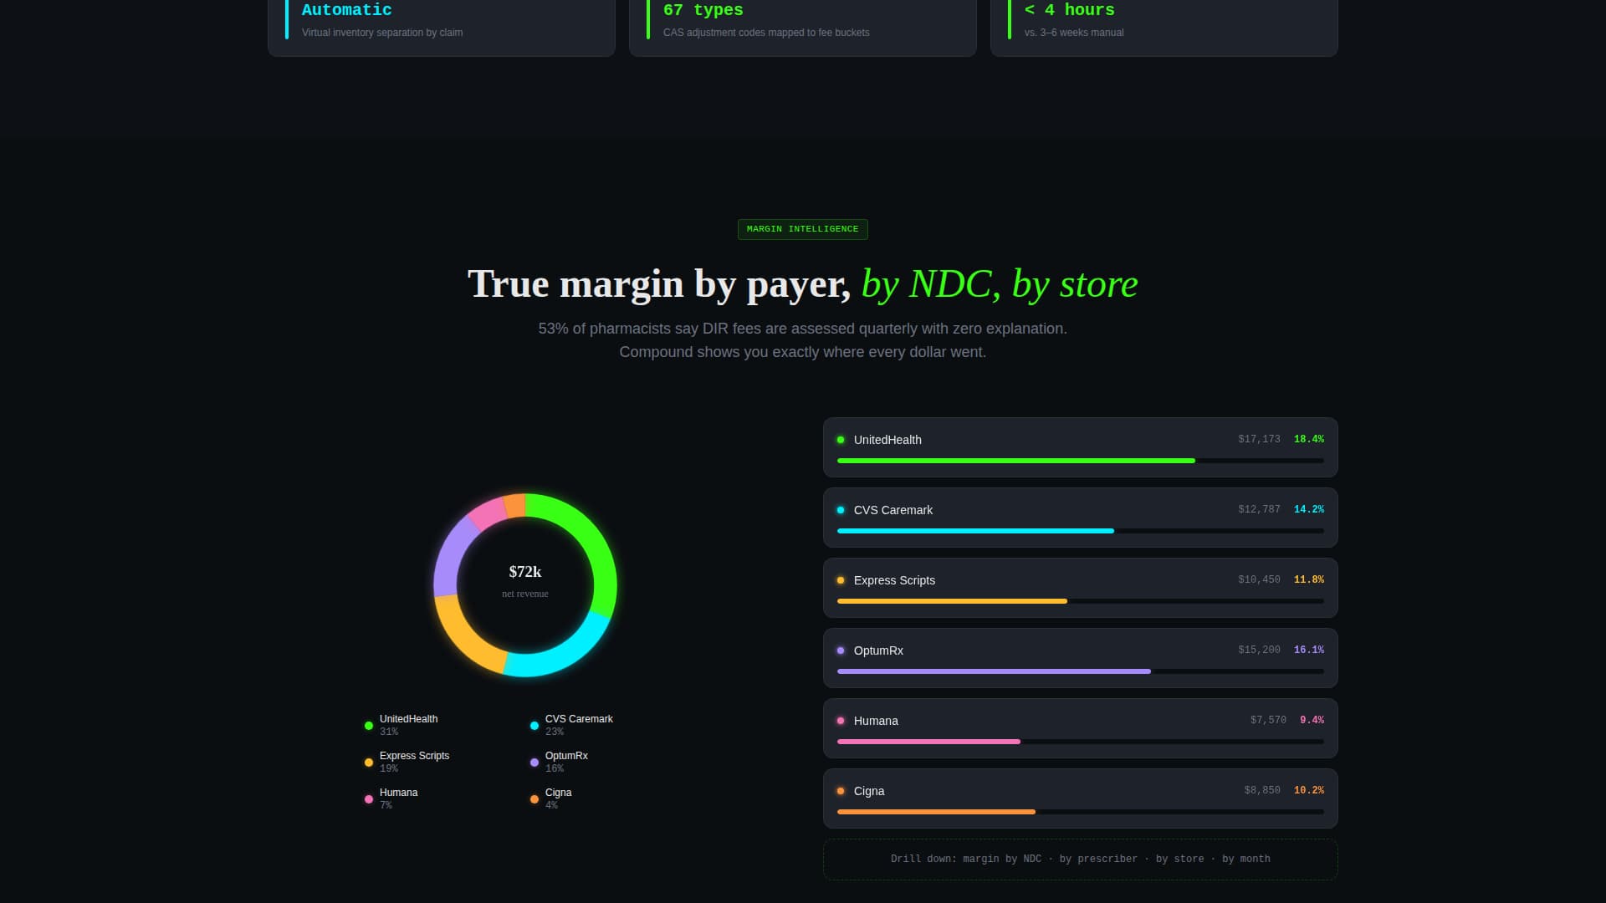The width and height of the screenshot is (1606, 903).
Task: Open the Cigna payer card
Action: 1080,798
